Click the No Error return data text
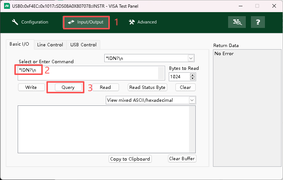This screenshot has height=180, width=283. pyautogui.click(x=224, y=54)
